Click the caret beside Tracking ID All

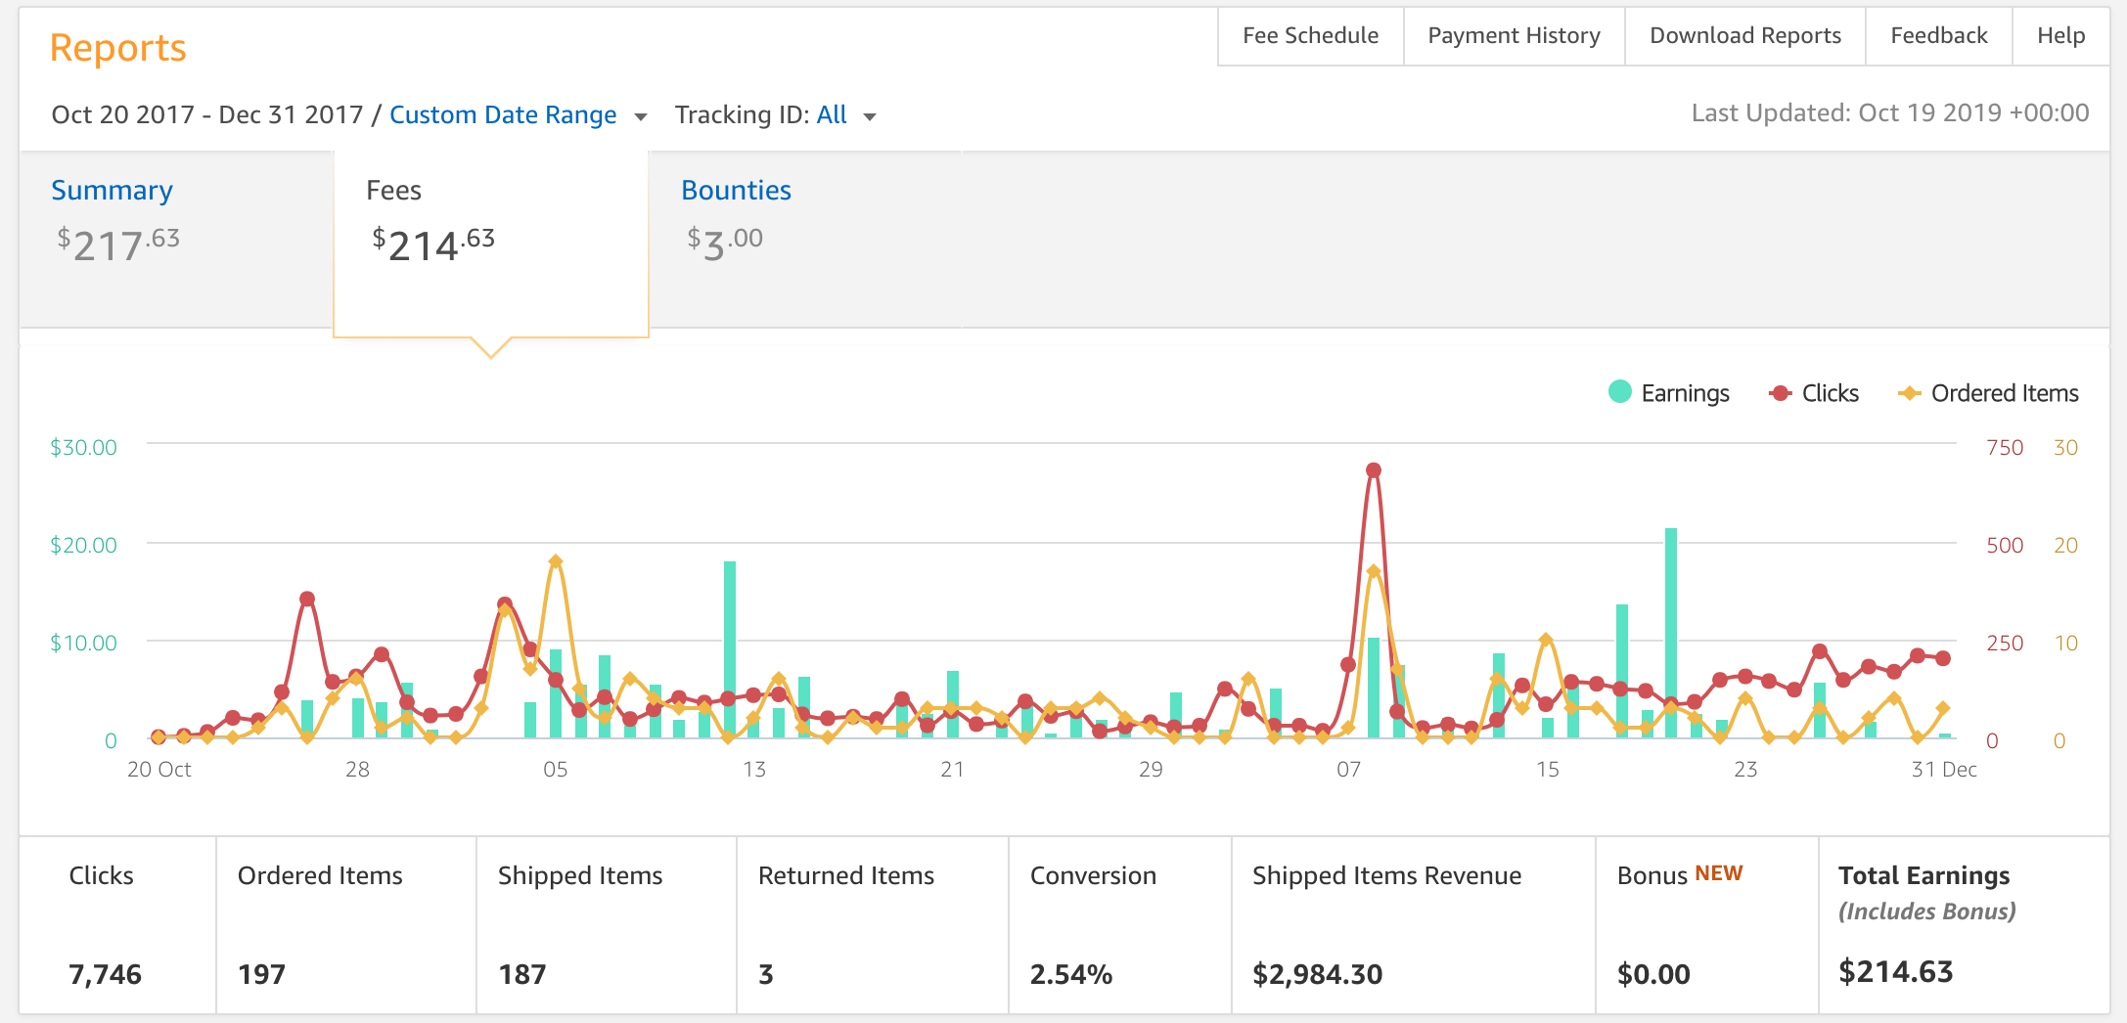tap(870, 117)
